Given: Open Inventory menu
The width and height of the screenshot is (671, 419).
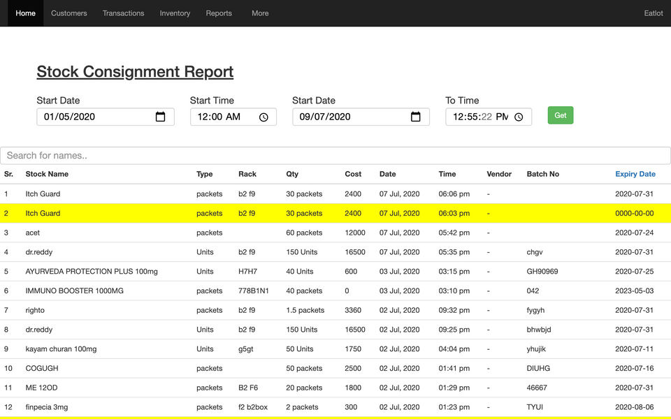Looking at the screenshot, I should (x=175, y=13).
